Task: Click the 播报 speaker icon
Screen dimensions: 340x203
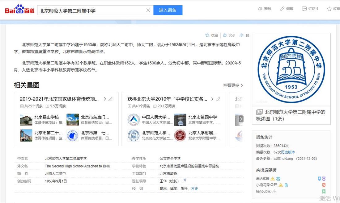Action: coord(260,9)
